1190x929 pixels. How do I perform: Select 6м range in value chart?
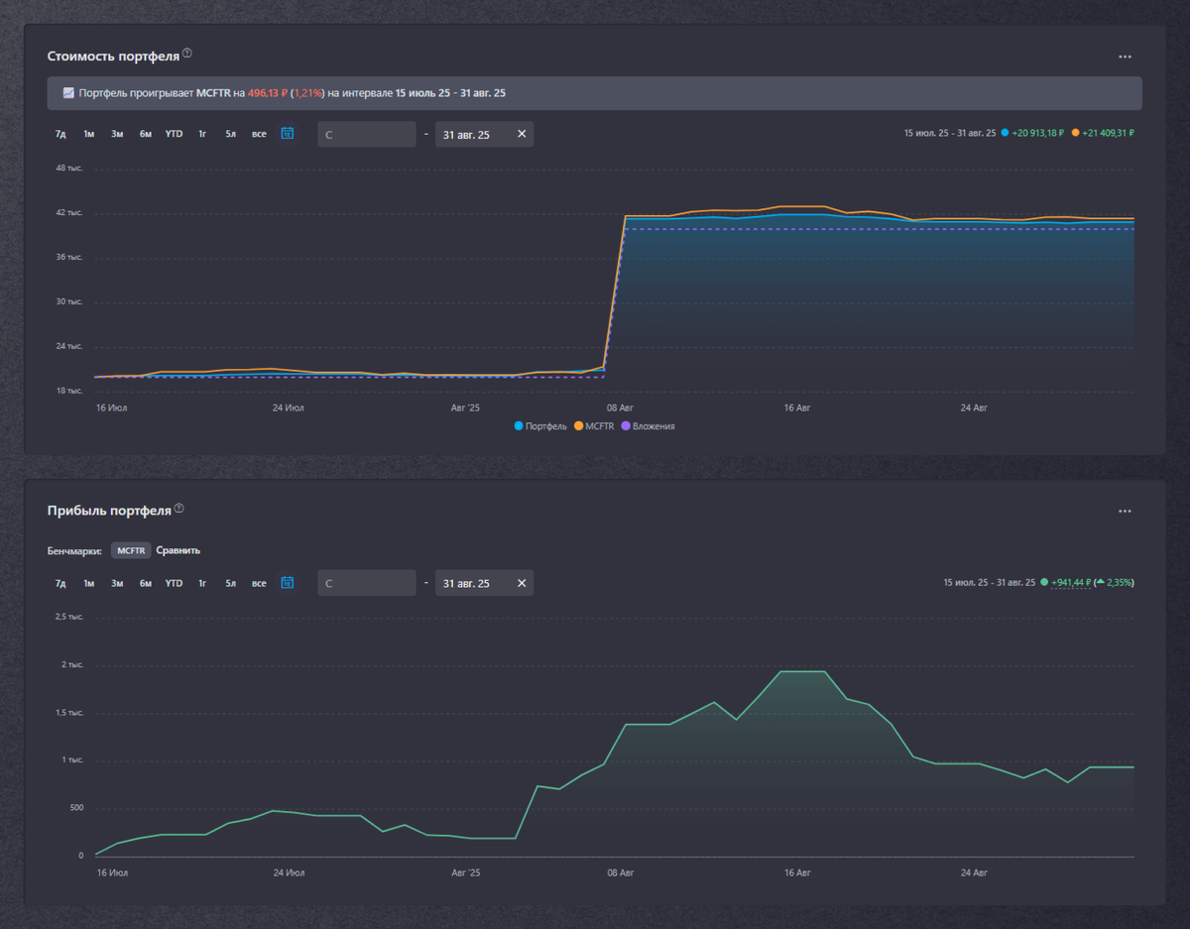click(146, 134)
